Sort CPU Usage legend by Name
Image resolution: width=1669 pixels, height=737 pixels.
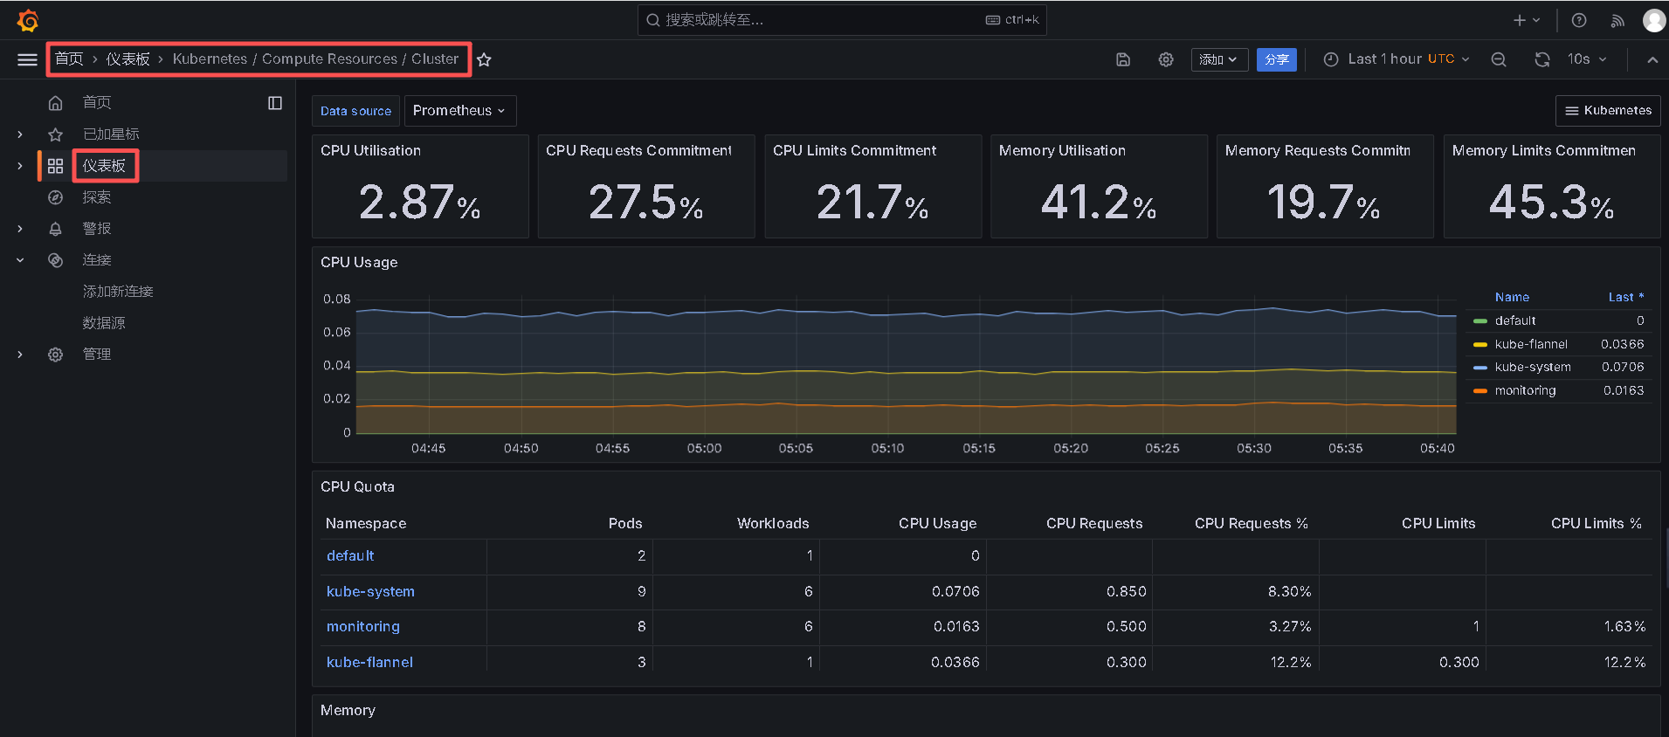(x=1512, y=298)
